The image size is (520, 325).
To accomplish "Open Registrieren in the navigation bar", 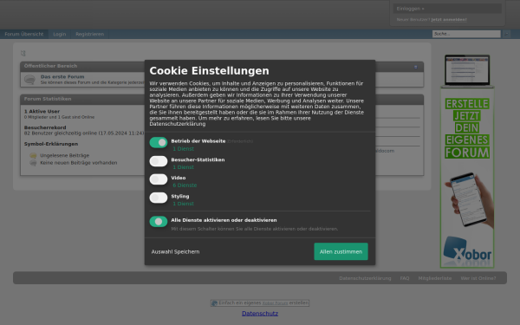I will (89, 34).
